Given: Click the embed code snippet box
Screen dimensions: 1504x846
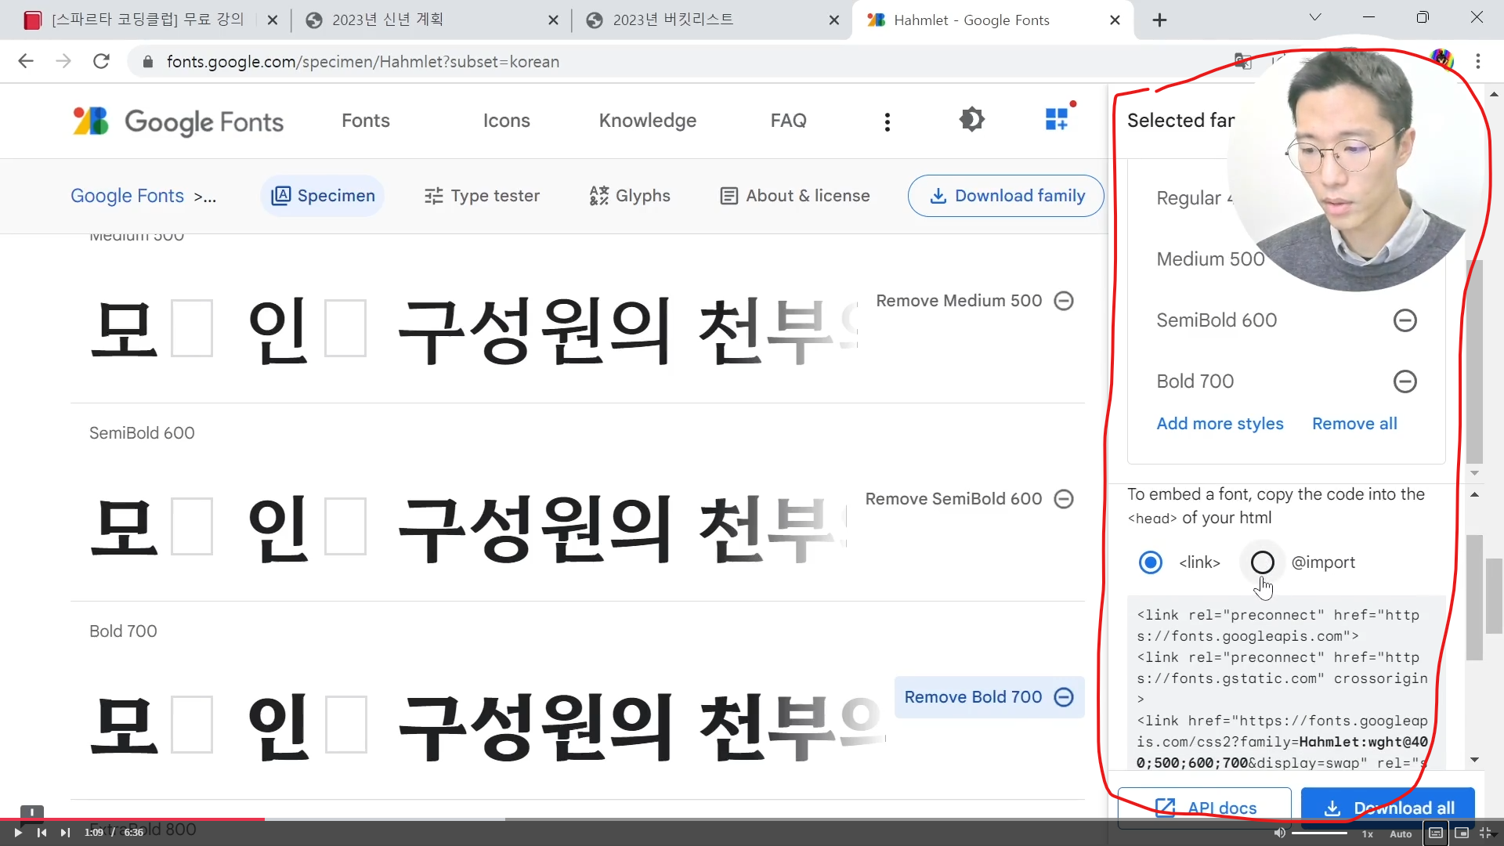Looking at the screenshot, I should [x=1285, y=683].
